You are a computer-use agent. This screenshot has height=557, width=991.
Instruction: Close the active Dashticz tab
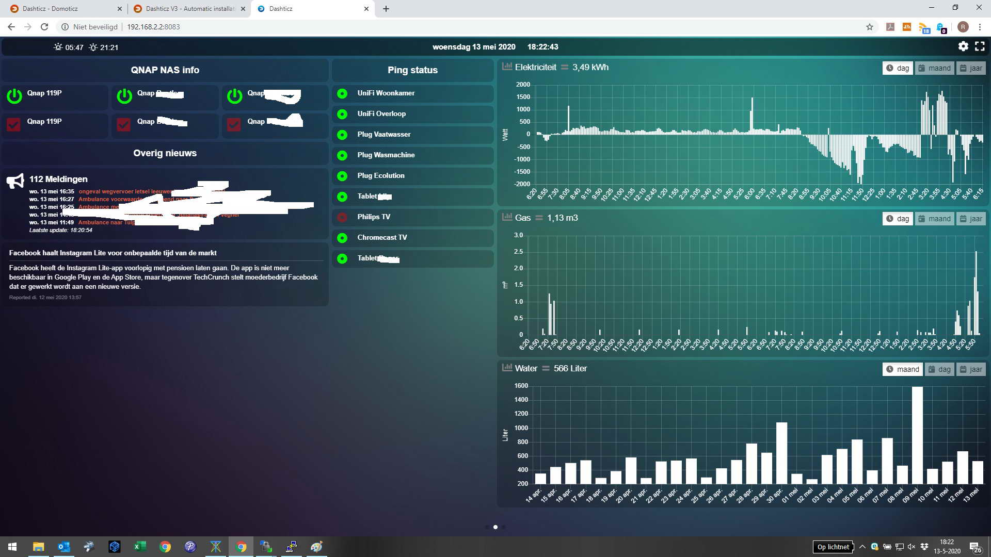click(x=366, y=9)
